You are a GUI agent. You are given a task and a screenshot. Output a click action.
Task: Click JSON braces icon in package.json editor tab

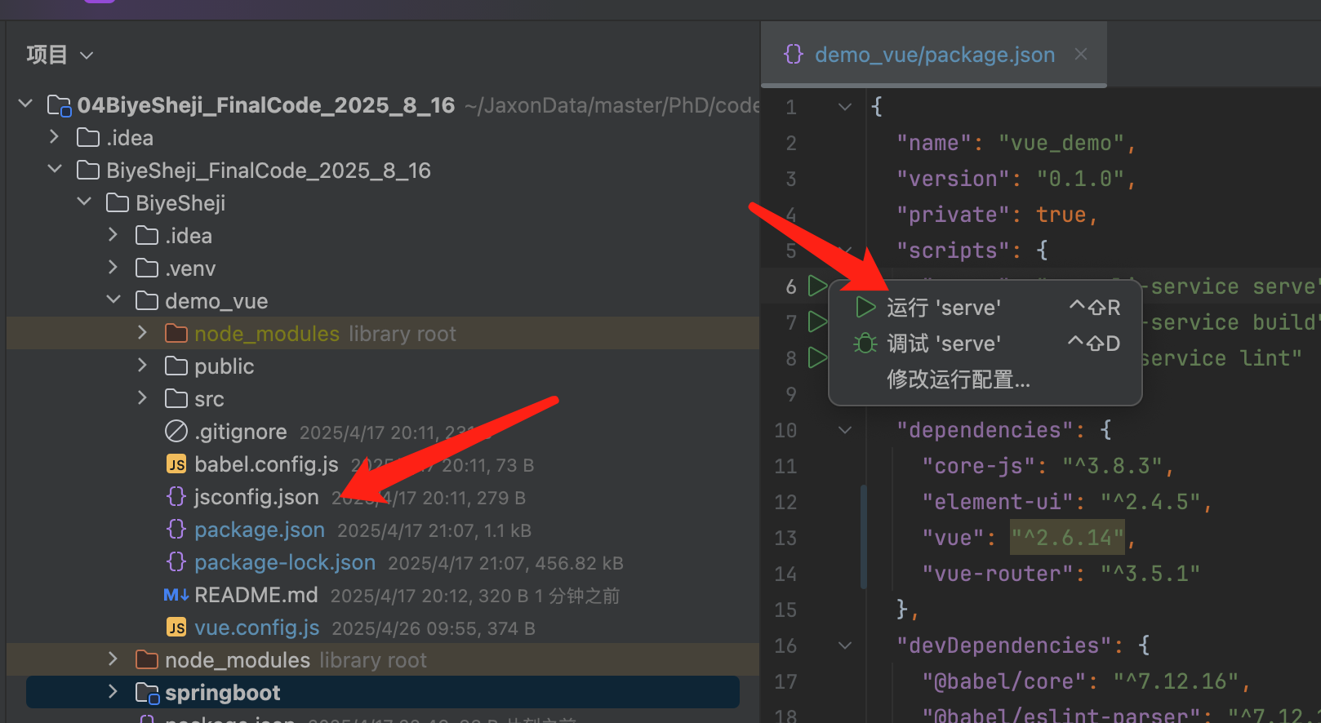[x=793, y=55]
